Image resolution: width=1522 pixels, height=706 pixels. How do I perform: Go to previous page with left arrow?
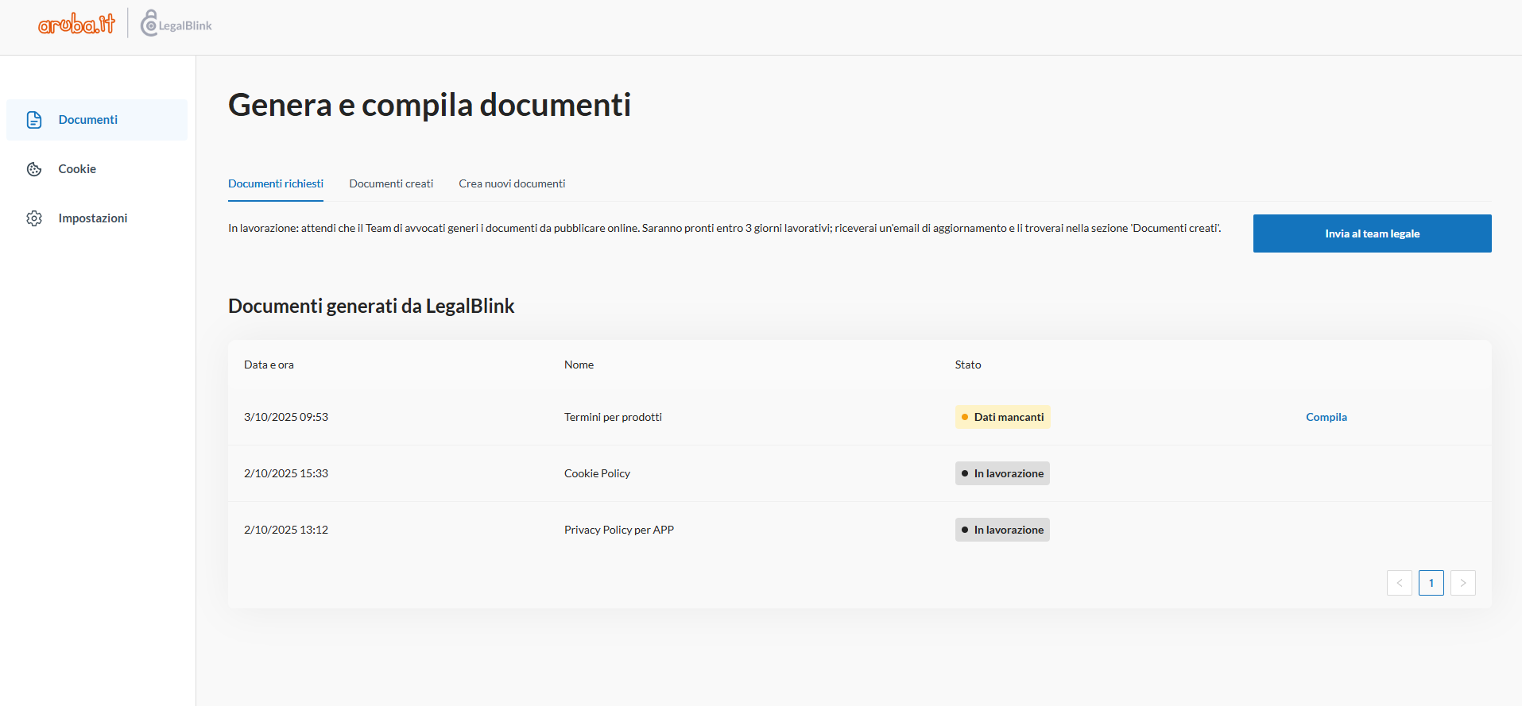1399,583
